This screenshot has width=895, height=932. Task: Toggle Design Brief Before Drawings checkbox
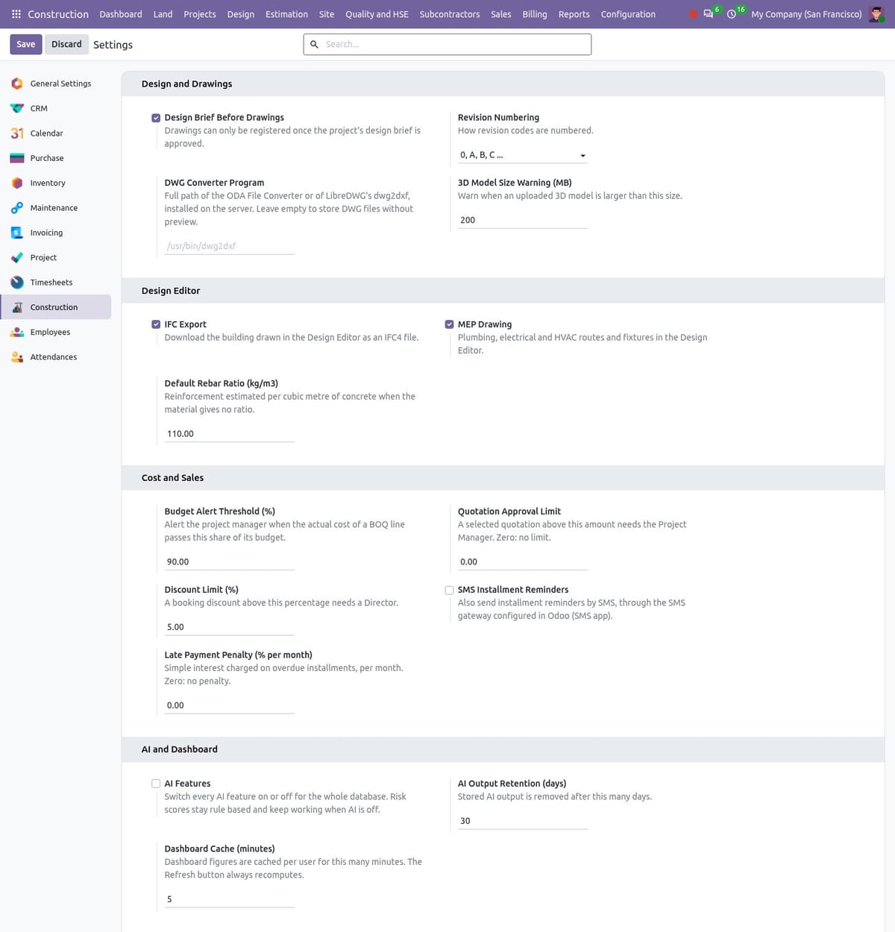click(x=156, y=118)
